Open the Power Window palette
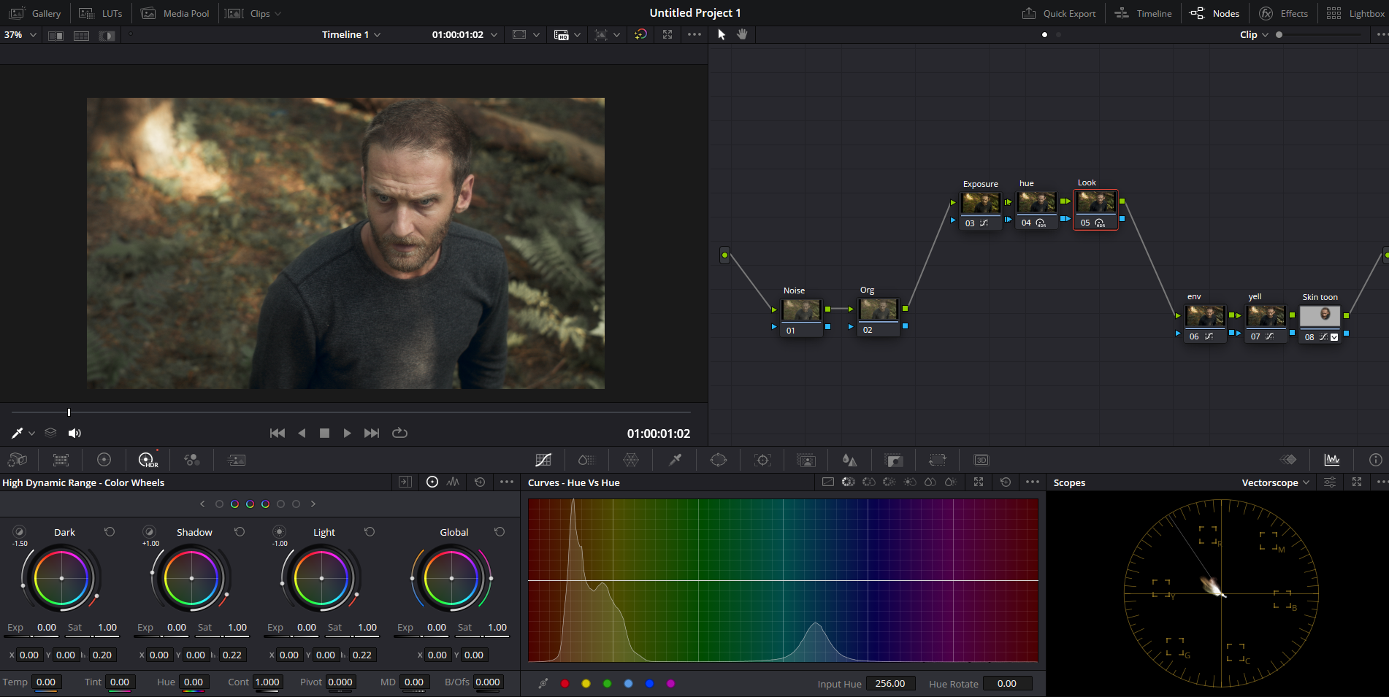1389x697 pixels. tap(719, 460)
